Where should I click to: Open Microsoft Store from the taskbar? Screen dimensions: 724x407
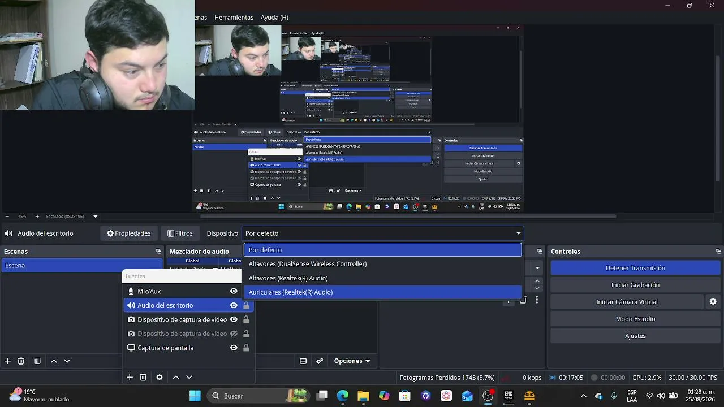coord(405,396)
